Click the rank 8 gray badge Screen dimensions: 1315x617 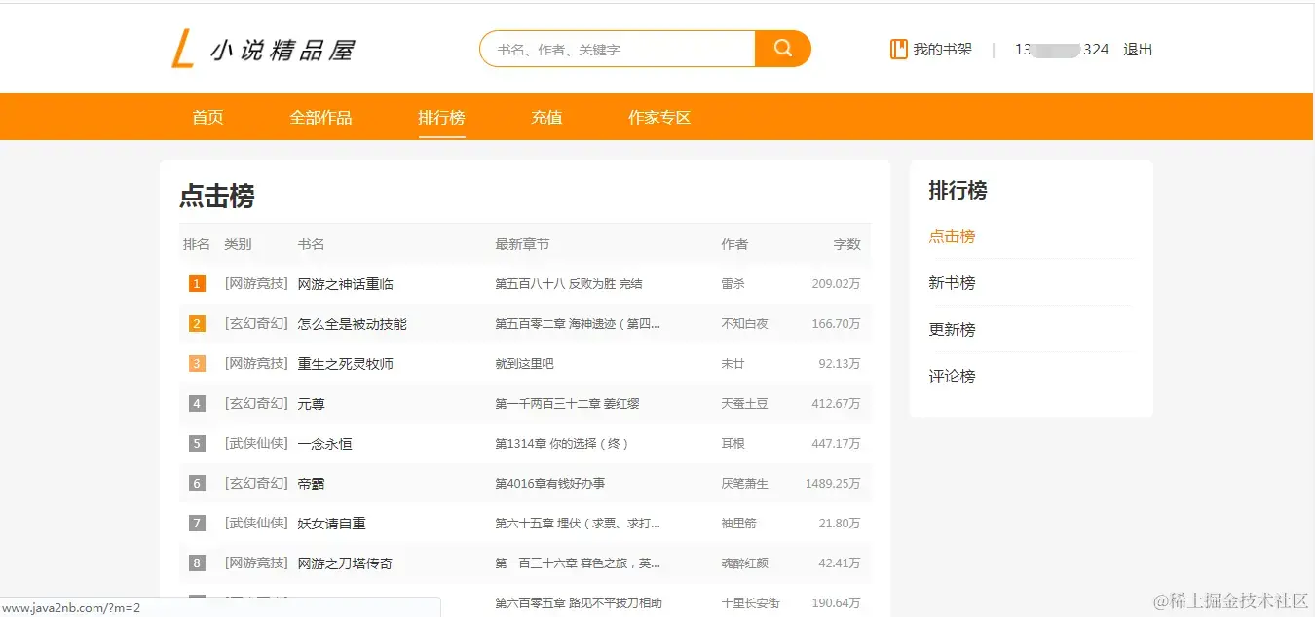pyautogui.click(x=197, y=563)
